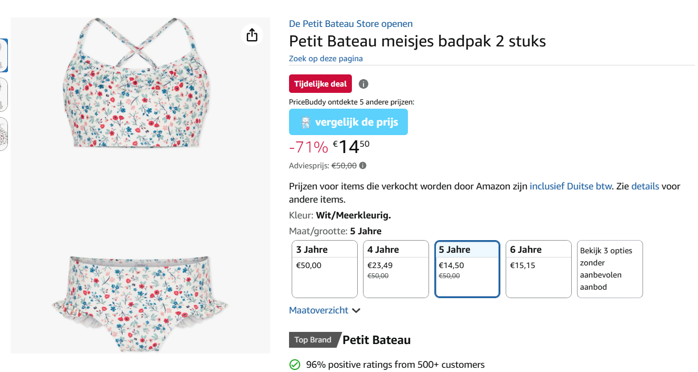The image size is (698, 372).
Task: View the details link about other items
Action: click(645, 186)
